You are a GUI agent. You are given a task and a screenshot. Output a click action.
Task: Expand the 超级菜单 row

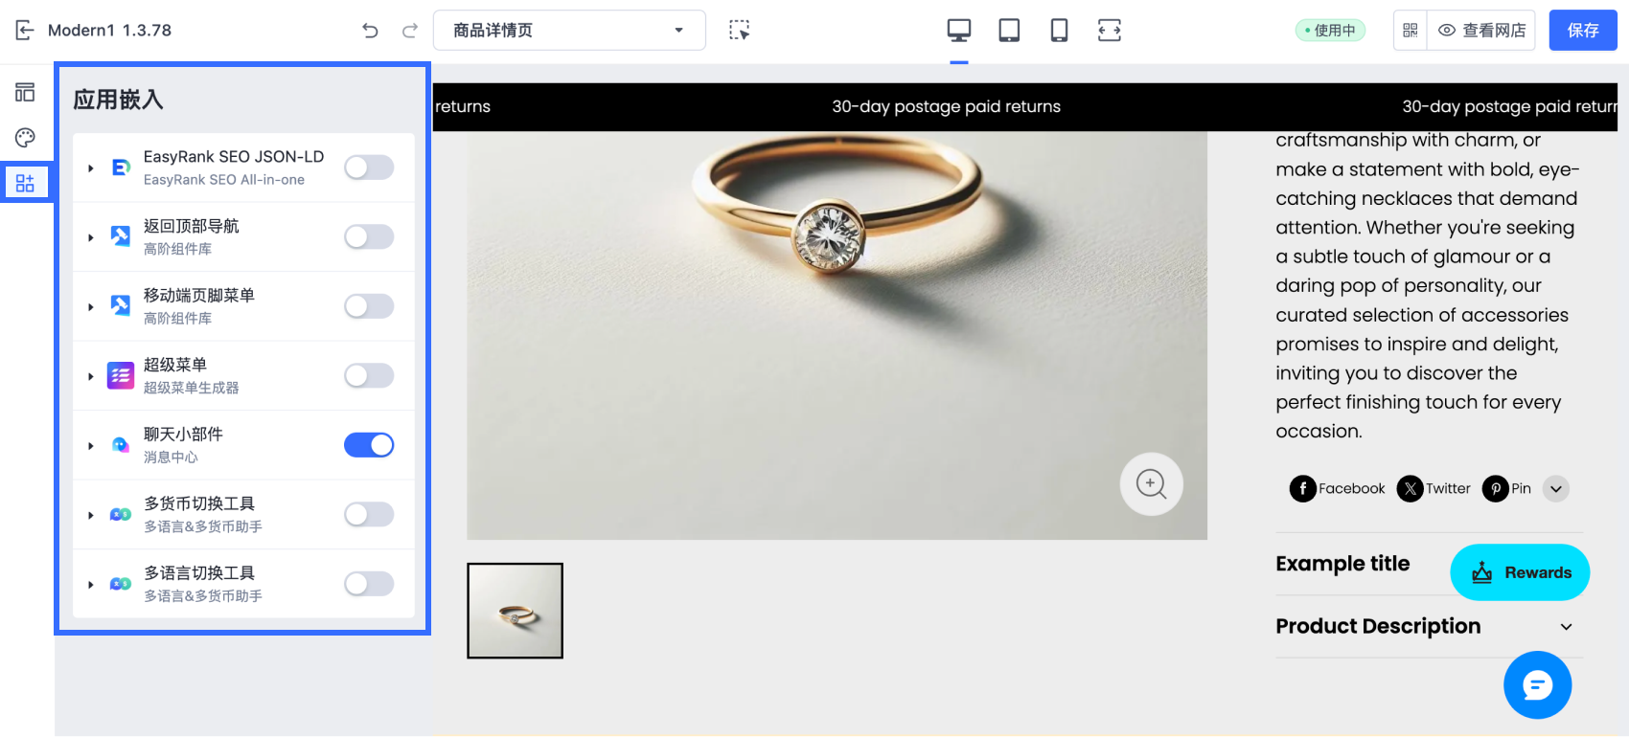[x=91, y=377]
